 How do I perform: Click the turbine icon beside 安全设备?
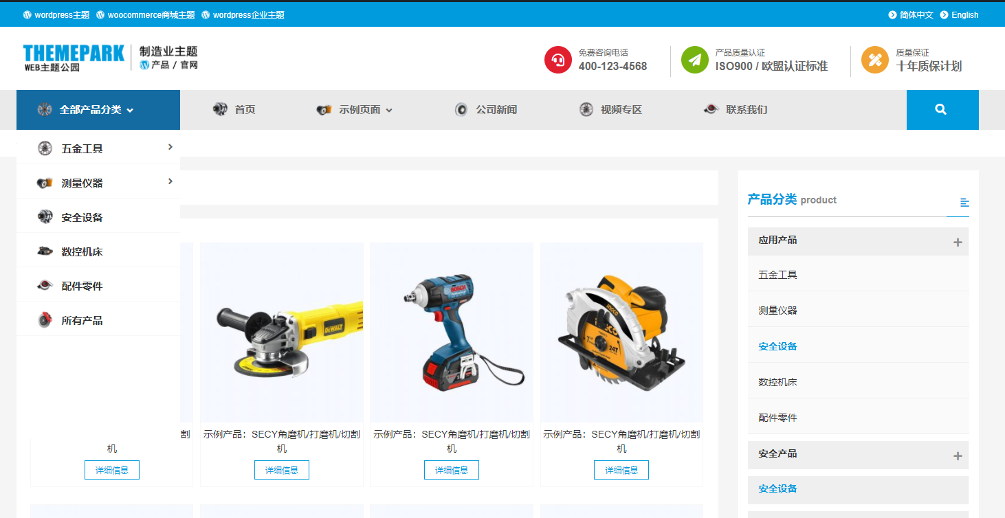[x=44, y=216]
